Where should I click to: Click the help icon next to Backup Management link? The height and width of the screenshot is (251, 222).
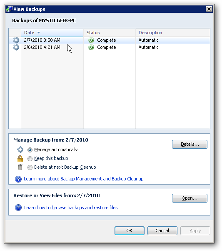point(18,179)
